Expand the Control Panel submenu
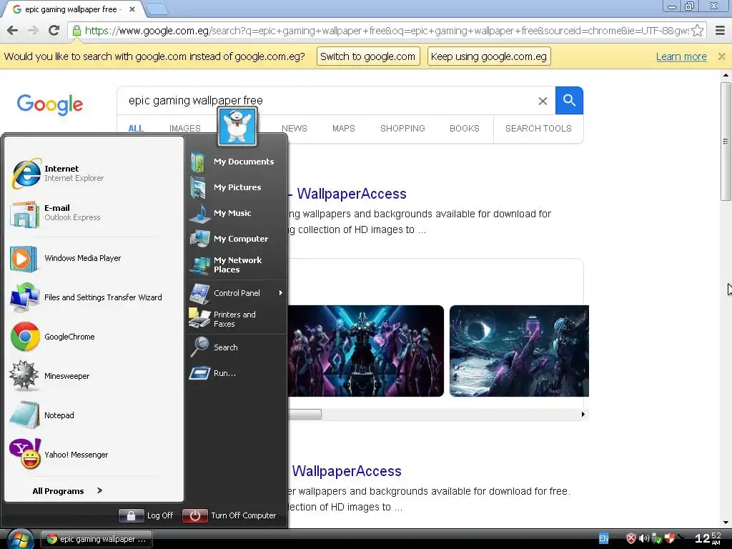Screen dimensions: 732x549 pyautogui.click(x=237, y=293)
